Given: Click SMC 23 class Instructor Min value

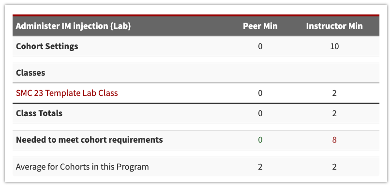Looking at the screenshot, I should [x=334, y=93].
